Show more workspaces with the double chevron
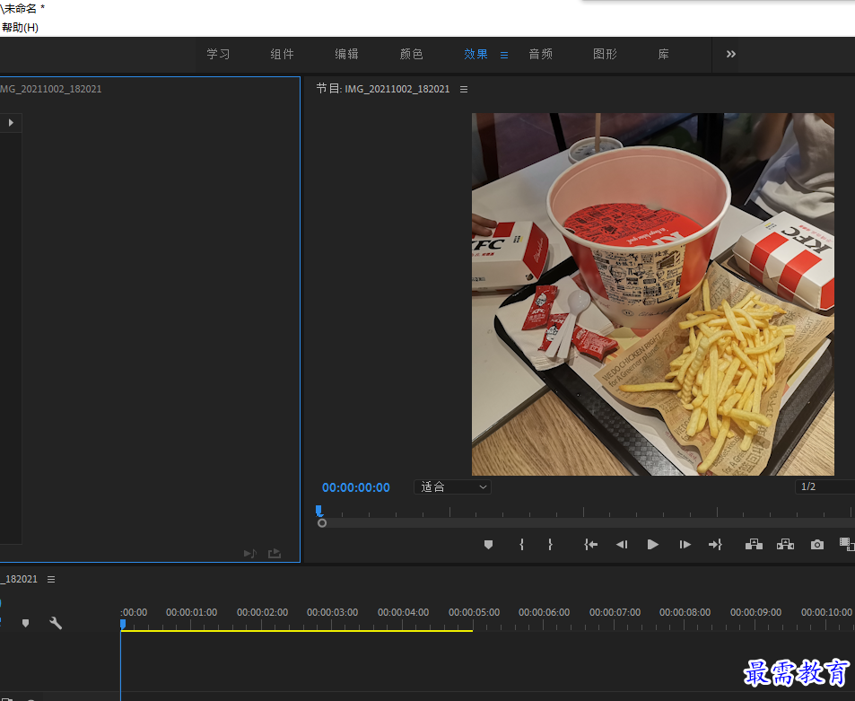Viewport: 855px width, 701px height. pos(730,54)
